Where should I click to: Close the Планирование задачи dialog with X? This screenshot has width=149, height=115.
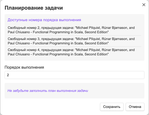(x=144, y=5)
